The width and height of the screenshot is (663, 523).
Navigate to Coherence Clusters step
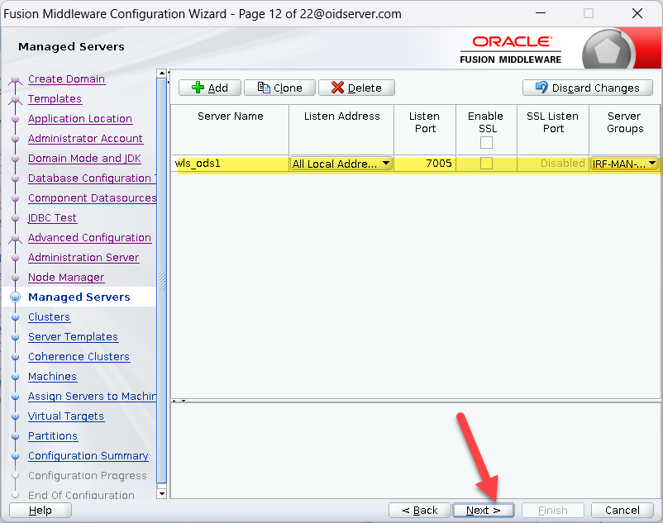79,357
